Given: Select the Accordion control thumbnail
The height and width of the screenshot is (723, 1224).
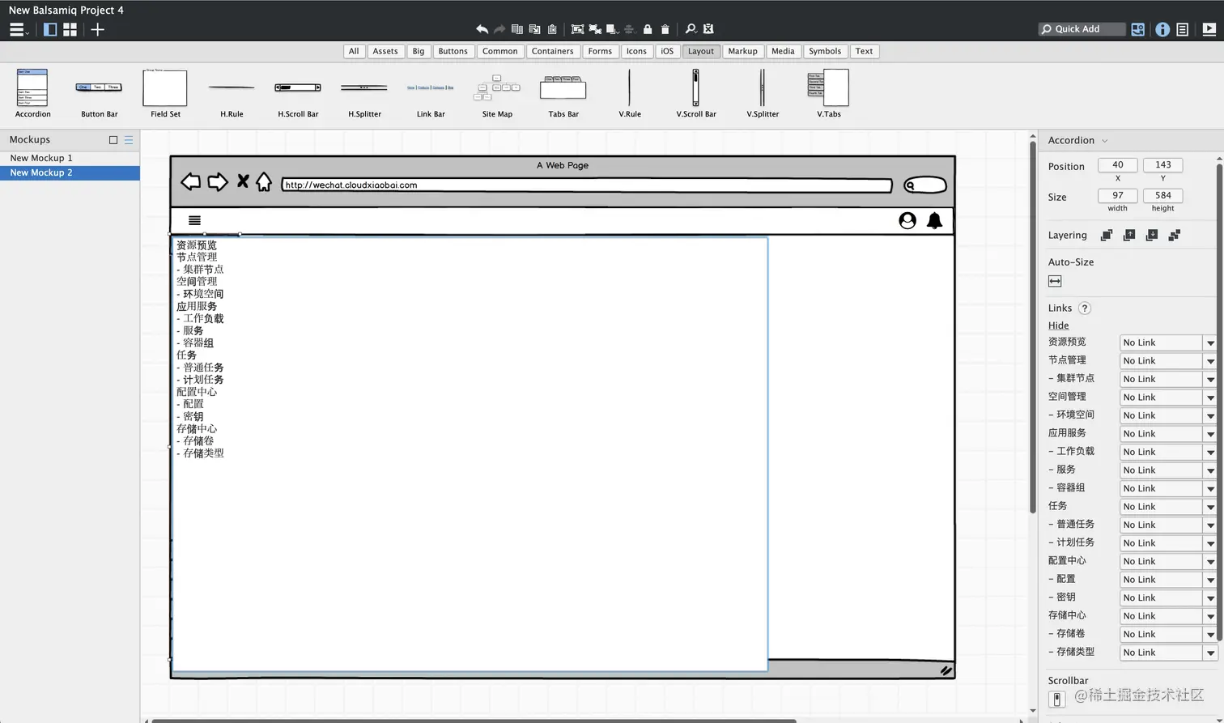Looking at the screenshot, I should (32, 93).
